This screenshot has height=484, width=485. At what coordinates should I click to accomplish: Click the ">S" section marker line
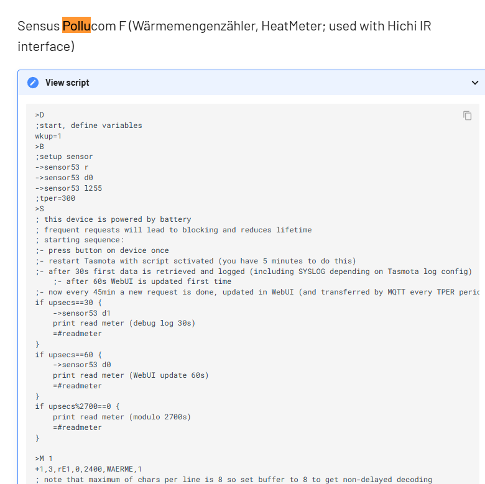[x=40, y=209]
